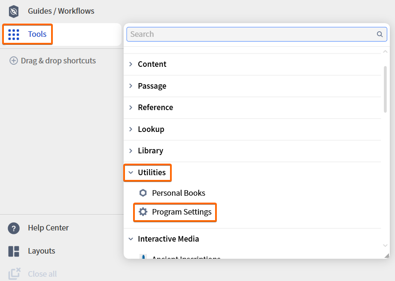
Task: Click the scroll down arrow of tools list
Action: coord(385,245)
